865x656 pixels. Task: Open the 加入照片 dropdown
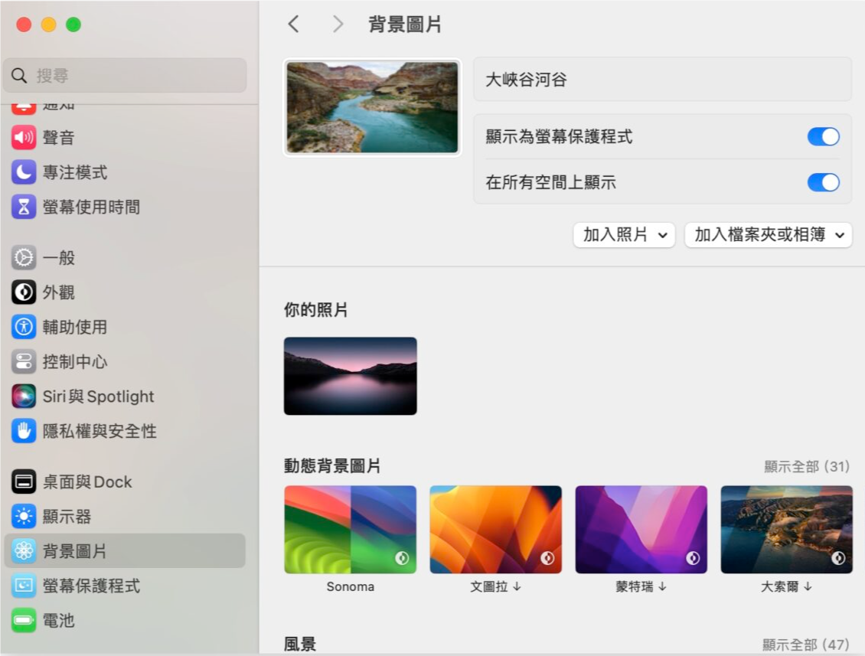[624, 235]
